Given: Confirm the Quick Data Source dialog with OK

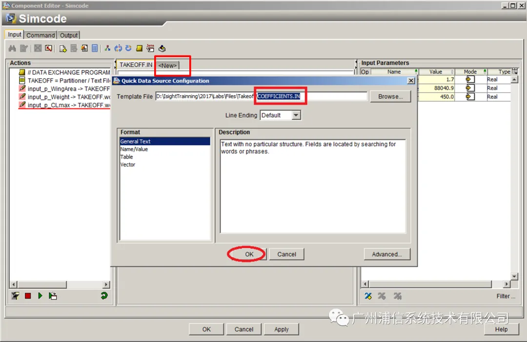Looking at the screenshot, I should tap(249, 254).
